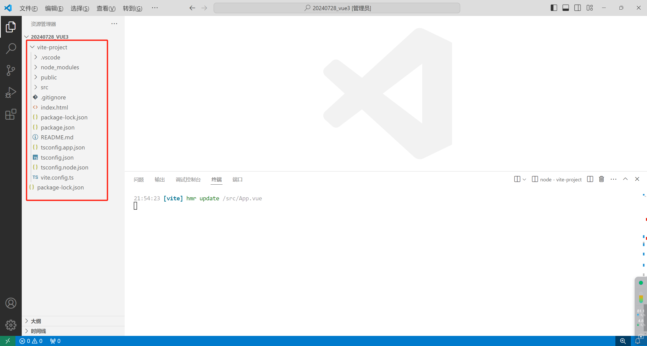Image resolution: width=647 pixels, height=346 pixels.
Task: Open the new terminal dropdown arrow
Action: [524, 179]
